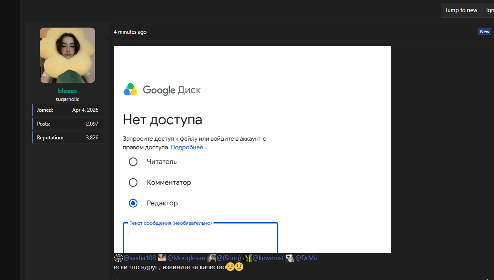
Task: Click the Google Диск title text
Action: [x=172, y=90]
